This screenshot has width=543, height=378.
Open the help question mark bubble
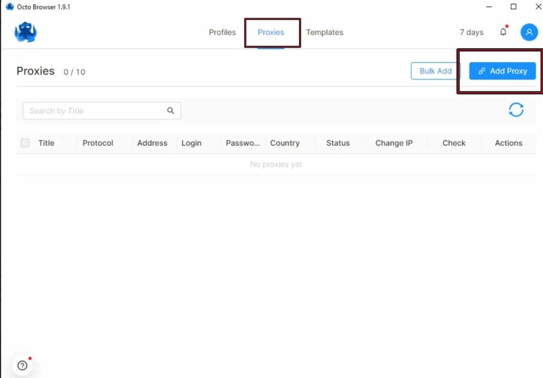pyautogui.click(x=22, y=365)
